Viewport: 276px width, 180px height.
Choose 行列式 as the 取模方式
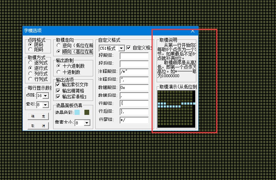click(38, 79)
